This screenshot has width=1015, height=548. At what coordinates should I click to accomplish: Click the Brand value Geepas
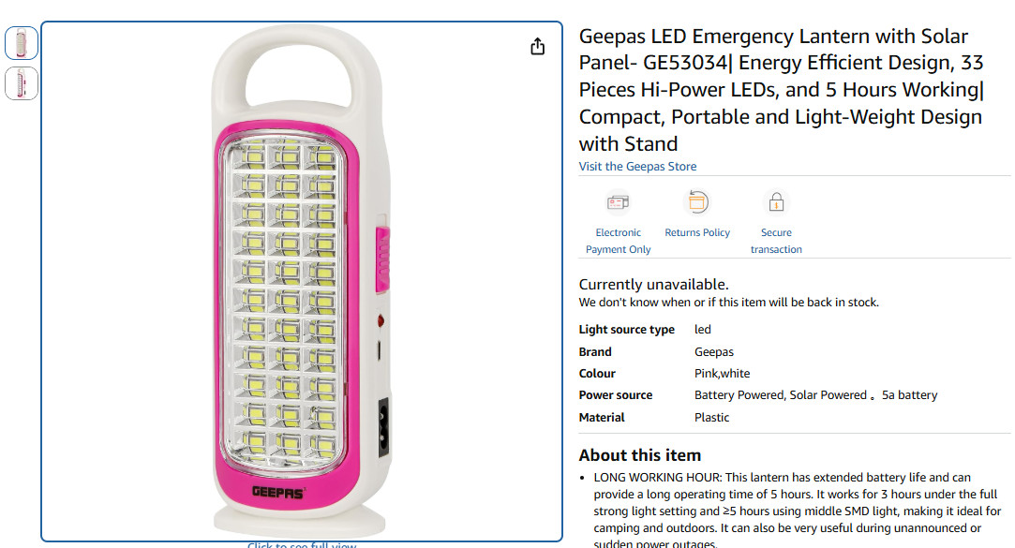714,352
